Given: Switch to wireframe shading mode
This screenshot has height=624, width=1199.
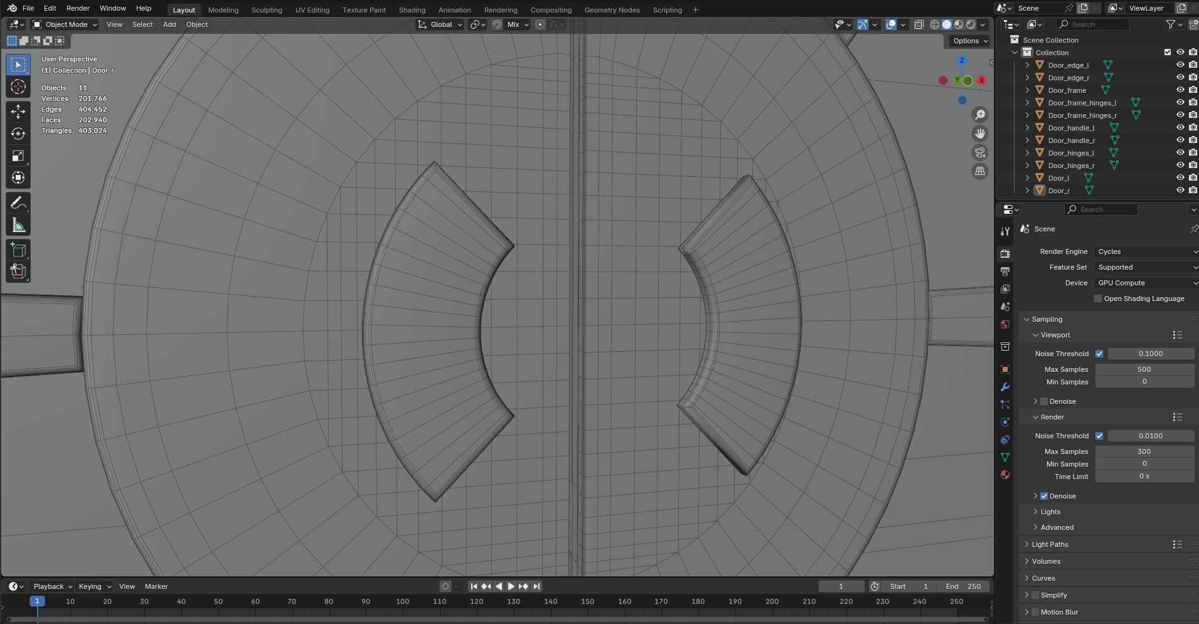Looking at the screenshot, I should 934,24.
